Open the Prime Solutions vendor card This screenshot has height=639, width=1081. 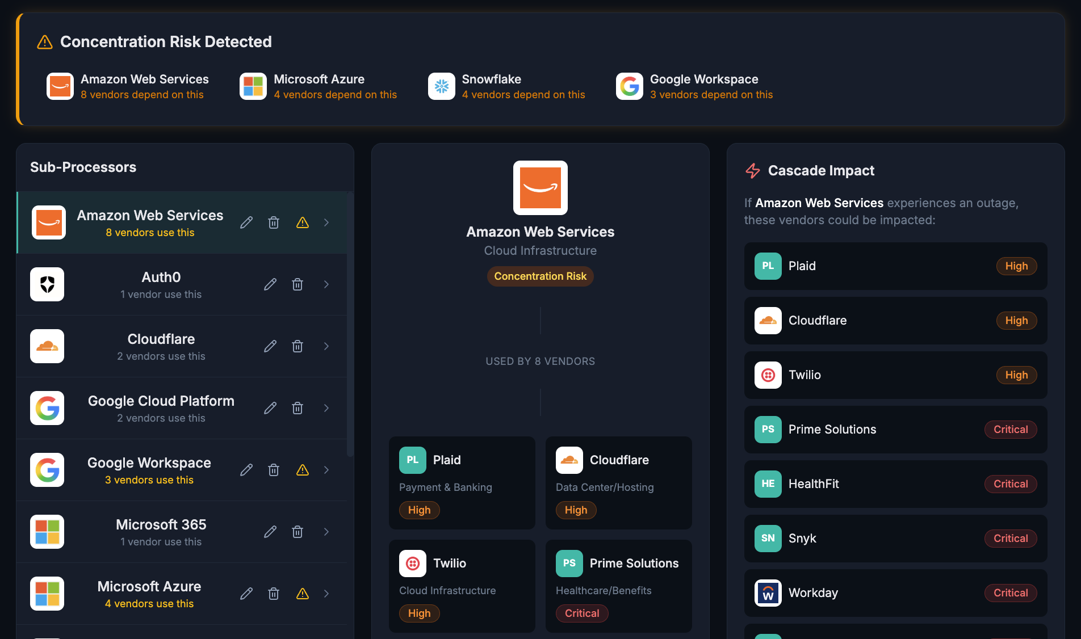point(618,586)
